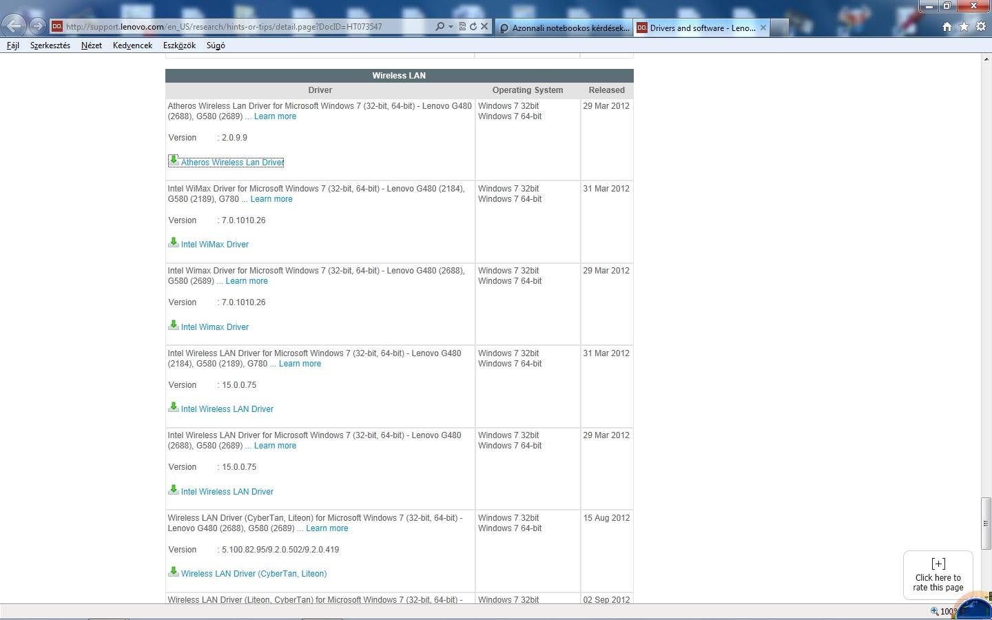
Task: Click the Driver column header
Action: (320, 90)
